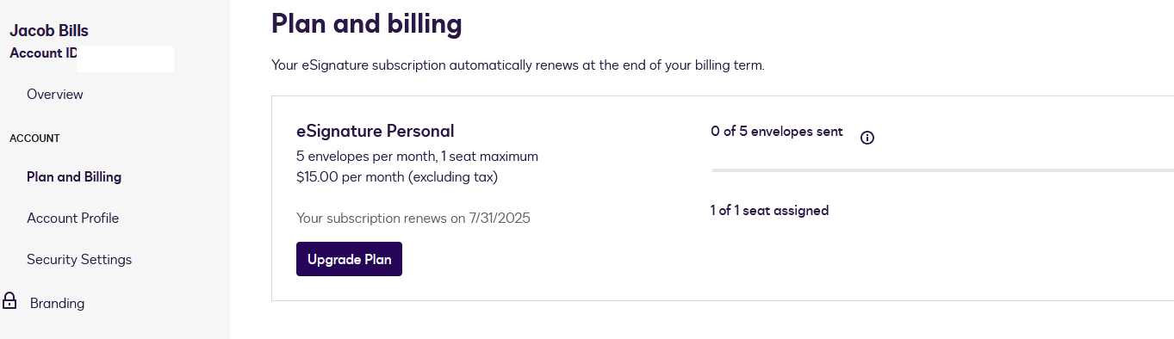This screenshot has height=339, width=1174.
Task: Click the envelopes usage progress bar
Action: (942, 170)
